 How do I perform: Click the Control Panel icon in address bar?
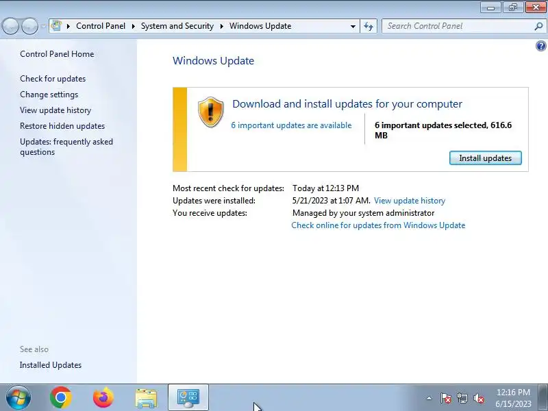(56, 26)
